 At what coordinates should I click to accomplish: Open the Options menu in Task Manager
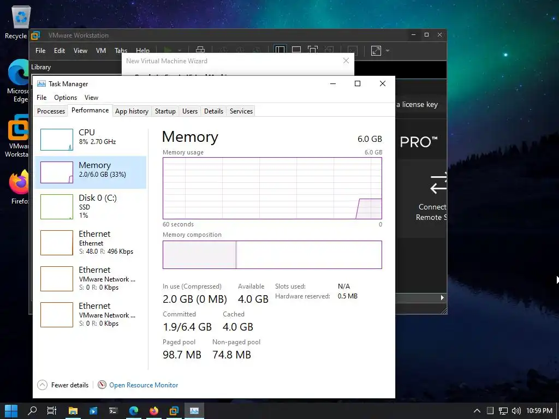point(66,98)
